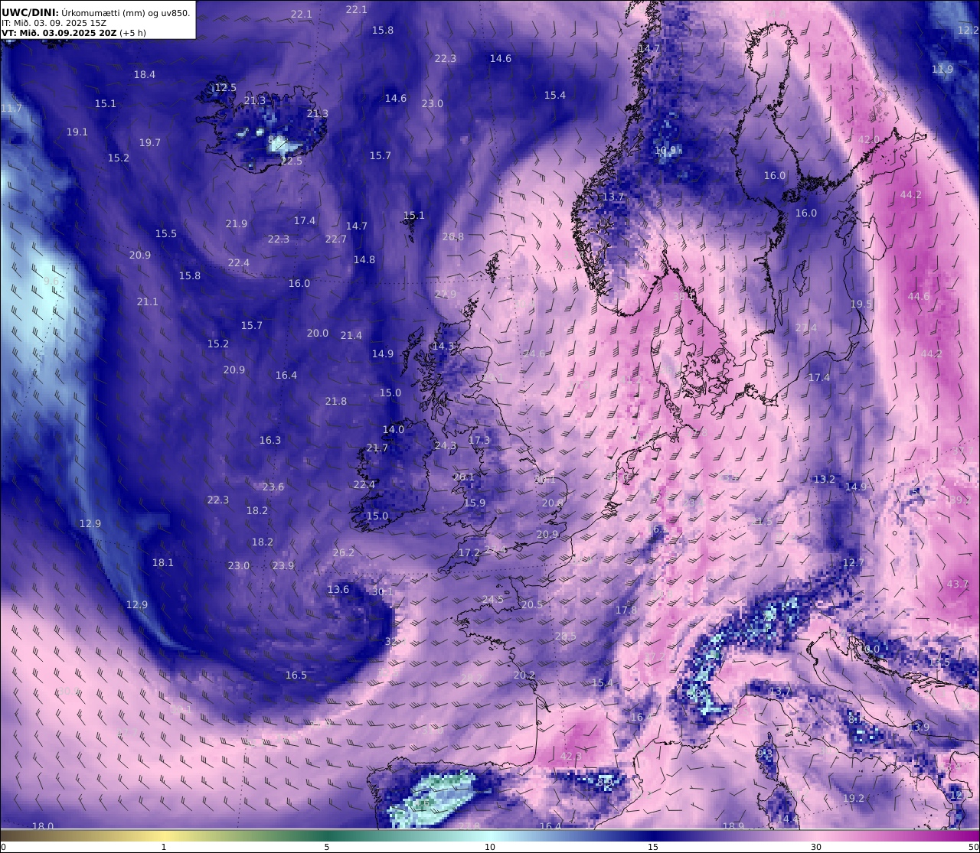This screenshot has width=980, height=853.
Task: Select the 11.9 value label
Action: click(942, 69)
